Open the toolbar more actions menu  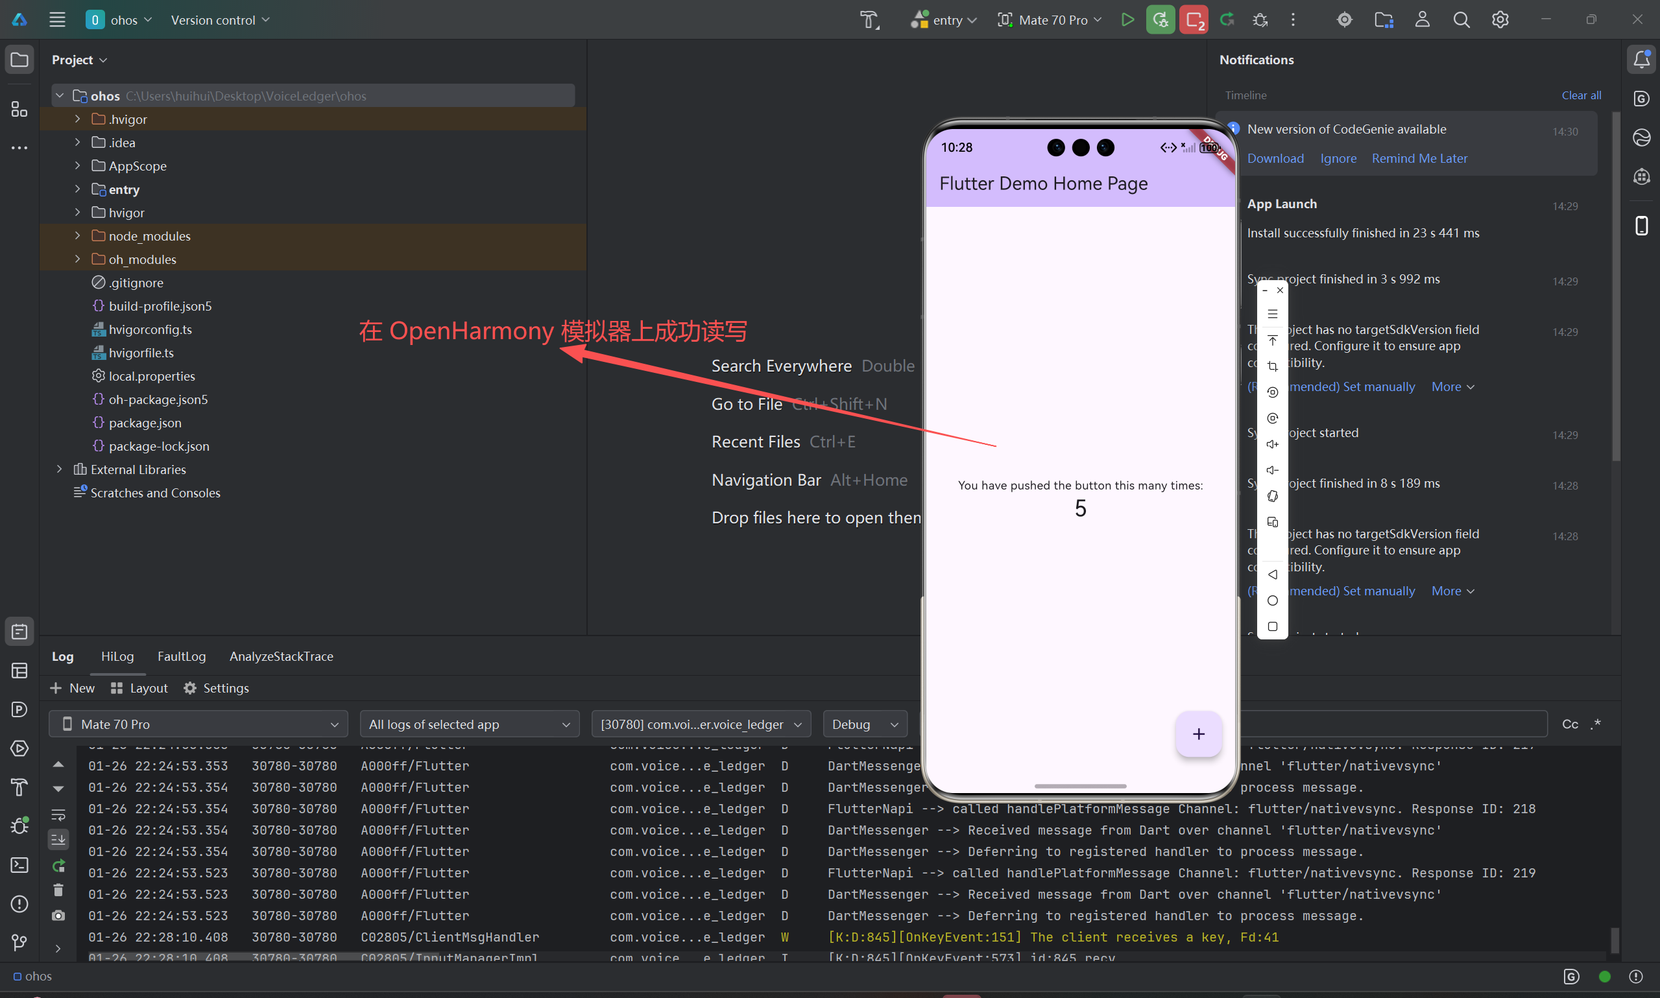(1293, 19)
